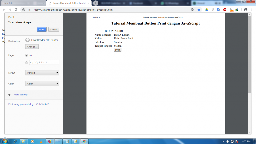Launch Internet Explorer from the taskbar
The image size is (256, 144).
coord(15,141)
